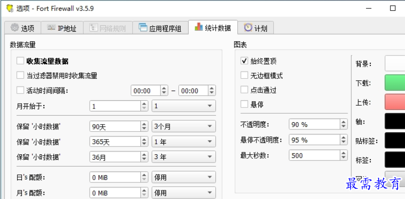Check the 点击通过 option

245,90
